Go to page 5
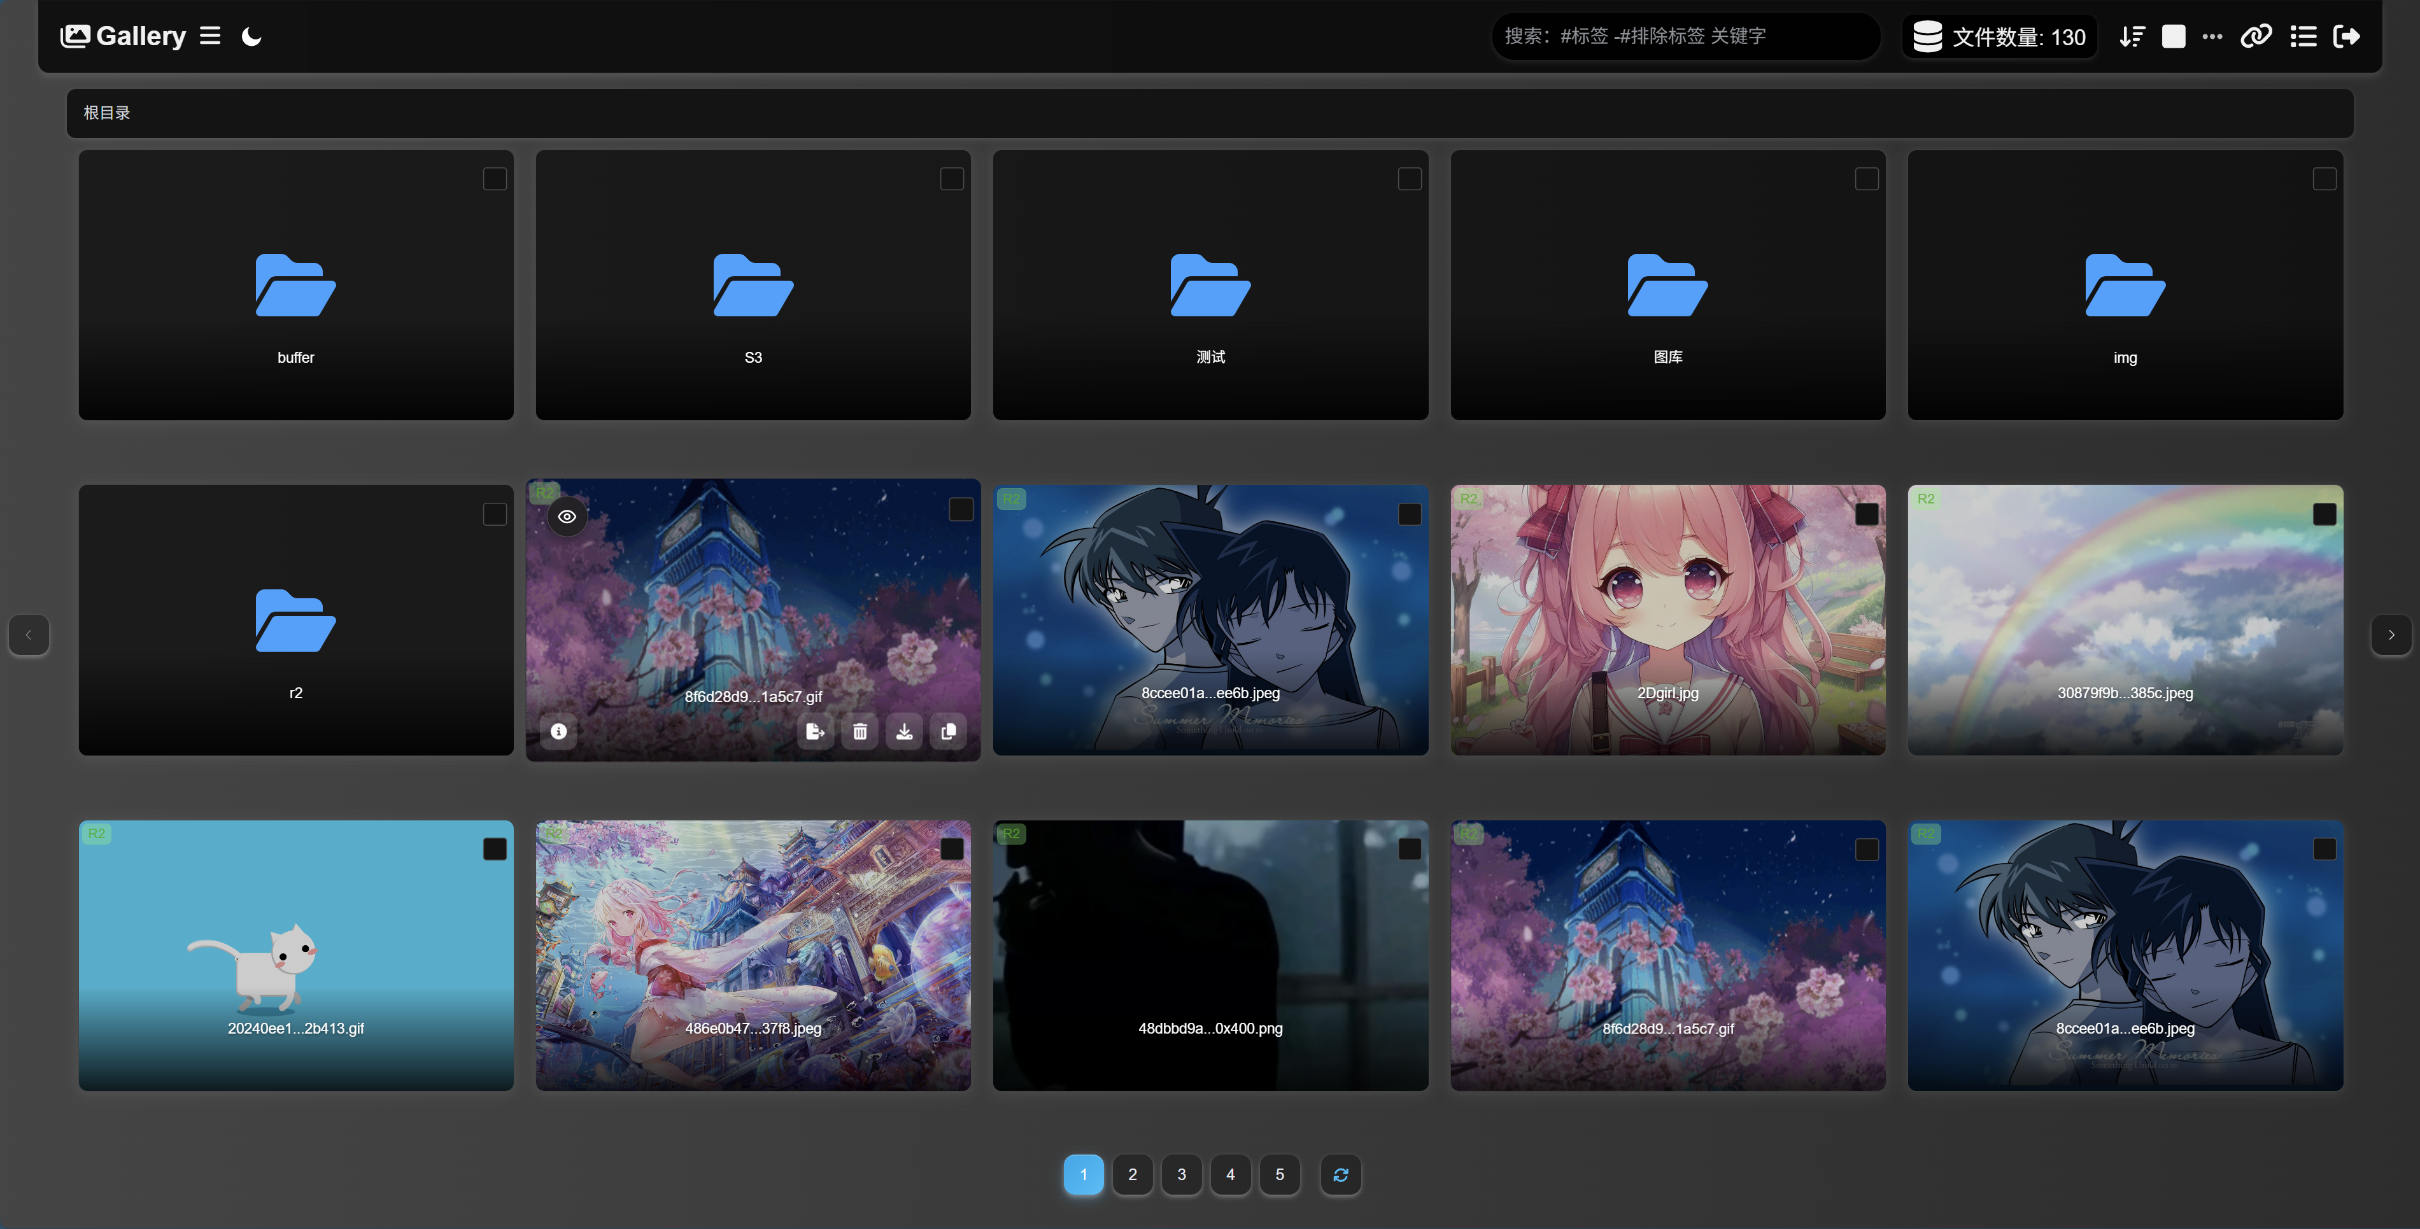The width and height of the screenshot is (2420, 1229). (1280, 1174)
